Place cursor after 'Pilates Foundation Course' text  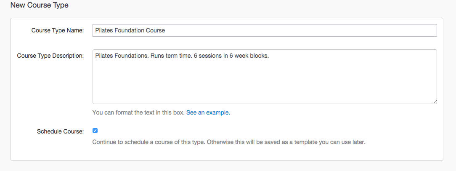[x=166, y=30]
